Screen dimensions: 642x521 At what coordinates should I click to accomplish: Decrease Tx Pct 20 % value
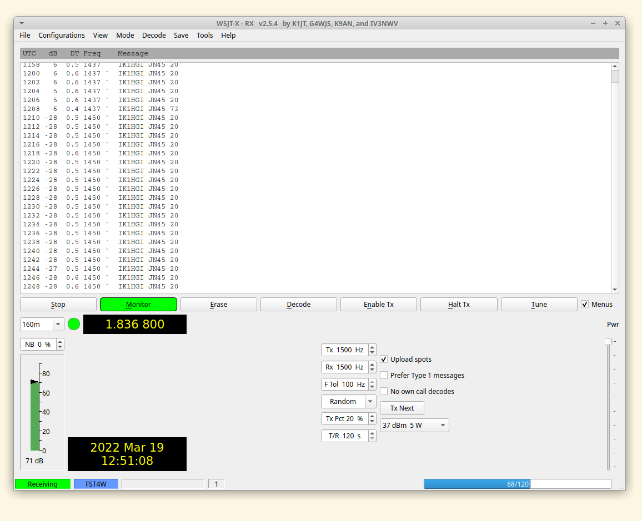tap(372, 421)
